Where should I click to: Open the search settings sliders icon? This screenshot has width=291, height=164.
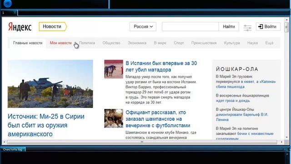tap(247, 27)
